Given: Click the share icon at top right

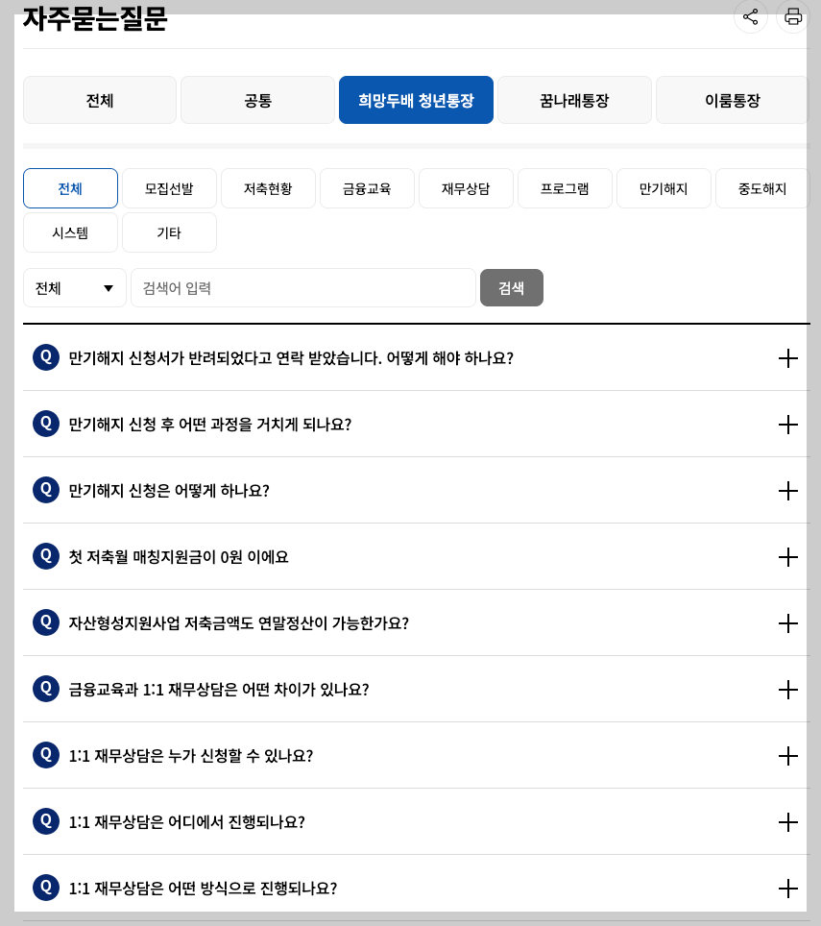Looking at the screenshot, I should [750, 16].
